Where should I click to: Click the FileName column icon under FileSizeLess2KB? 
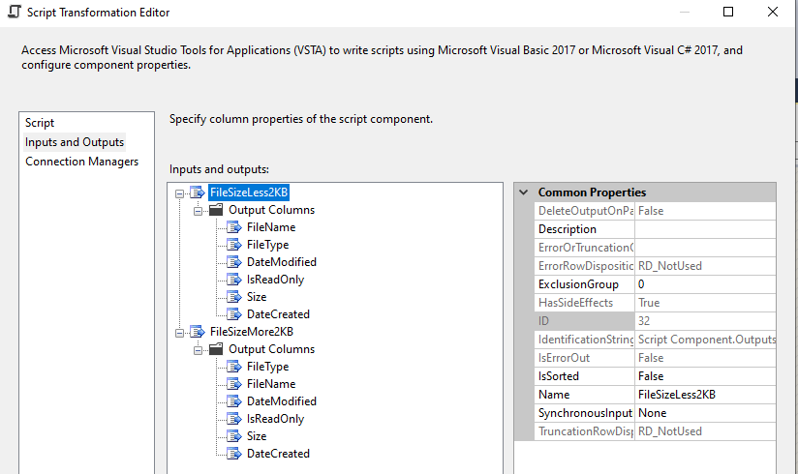tap(233, 227)
